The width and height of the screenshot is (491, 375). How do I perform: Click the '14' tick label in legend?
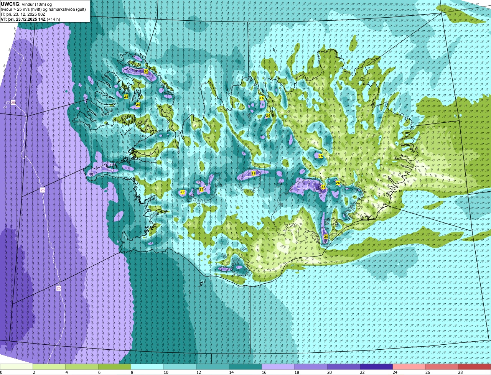coord(231,372)
